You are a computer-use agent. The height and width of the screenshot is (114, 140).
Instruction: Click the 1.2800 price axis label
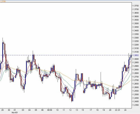coord(136,73)
